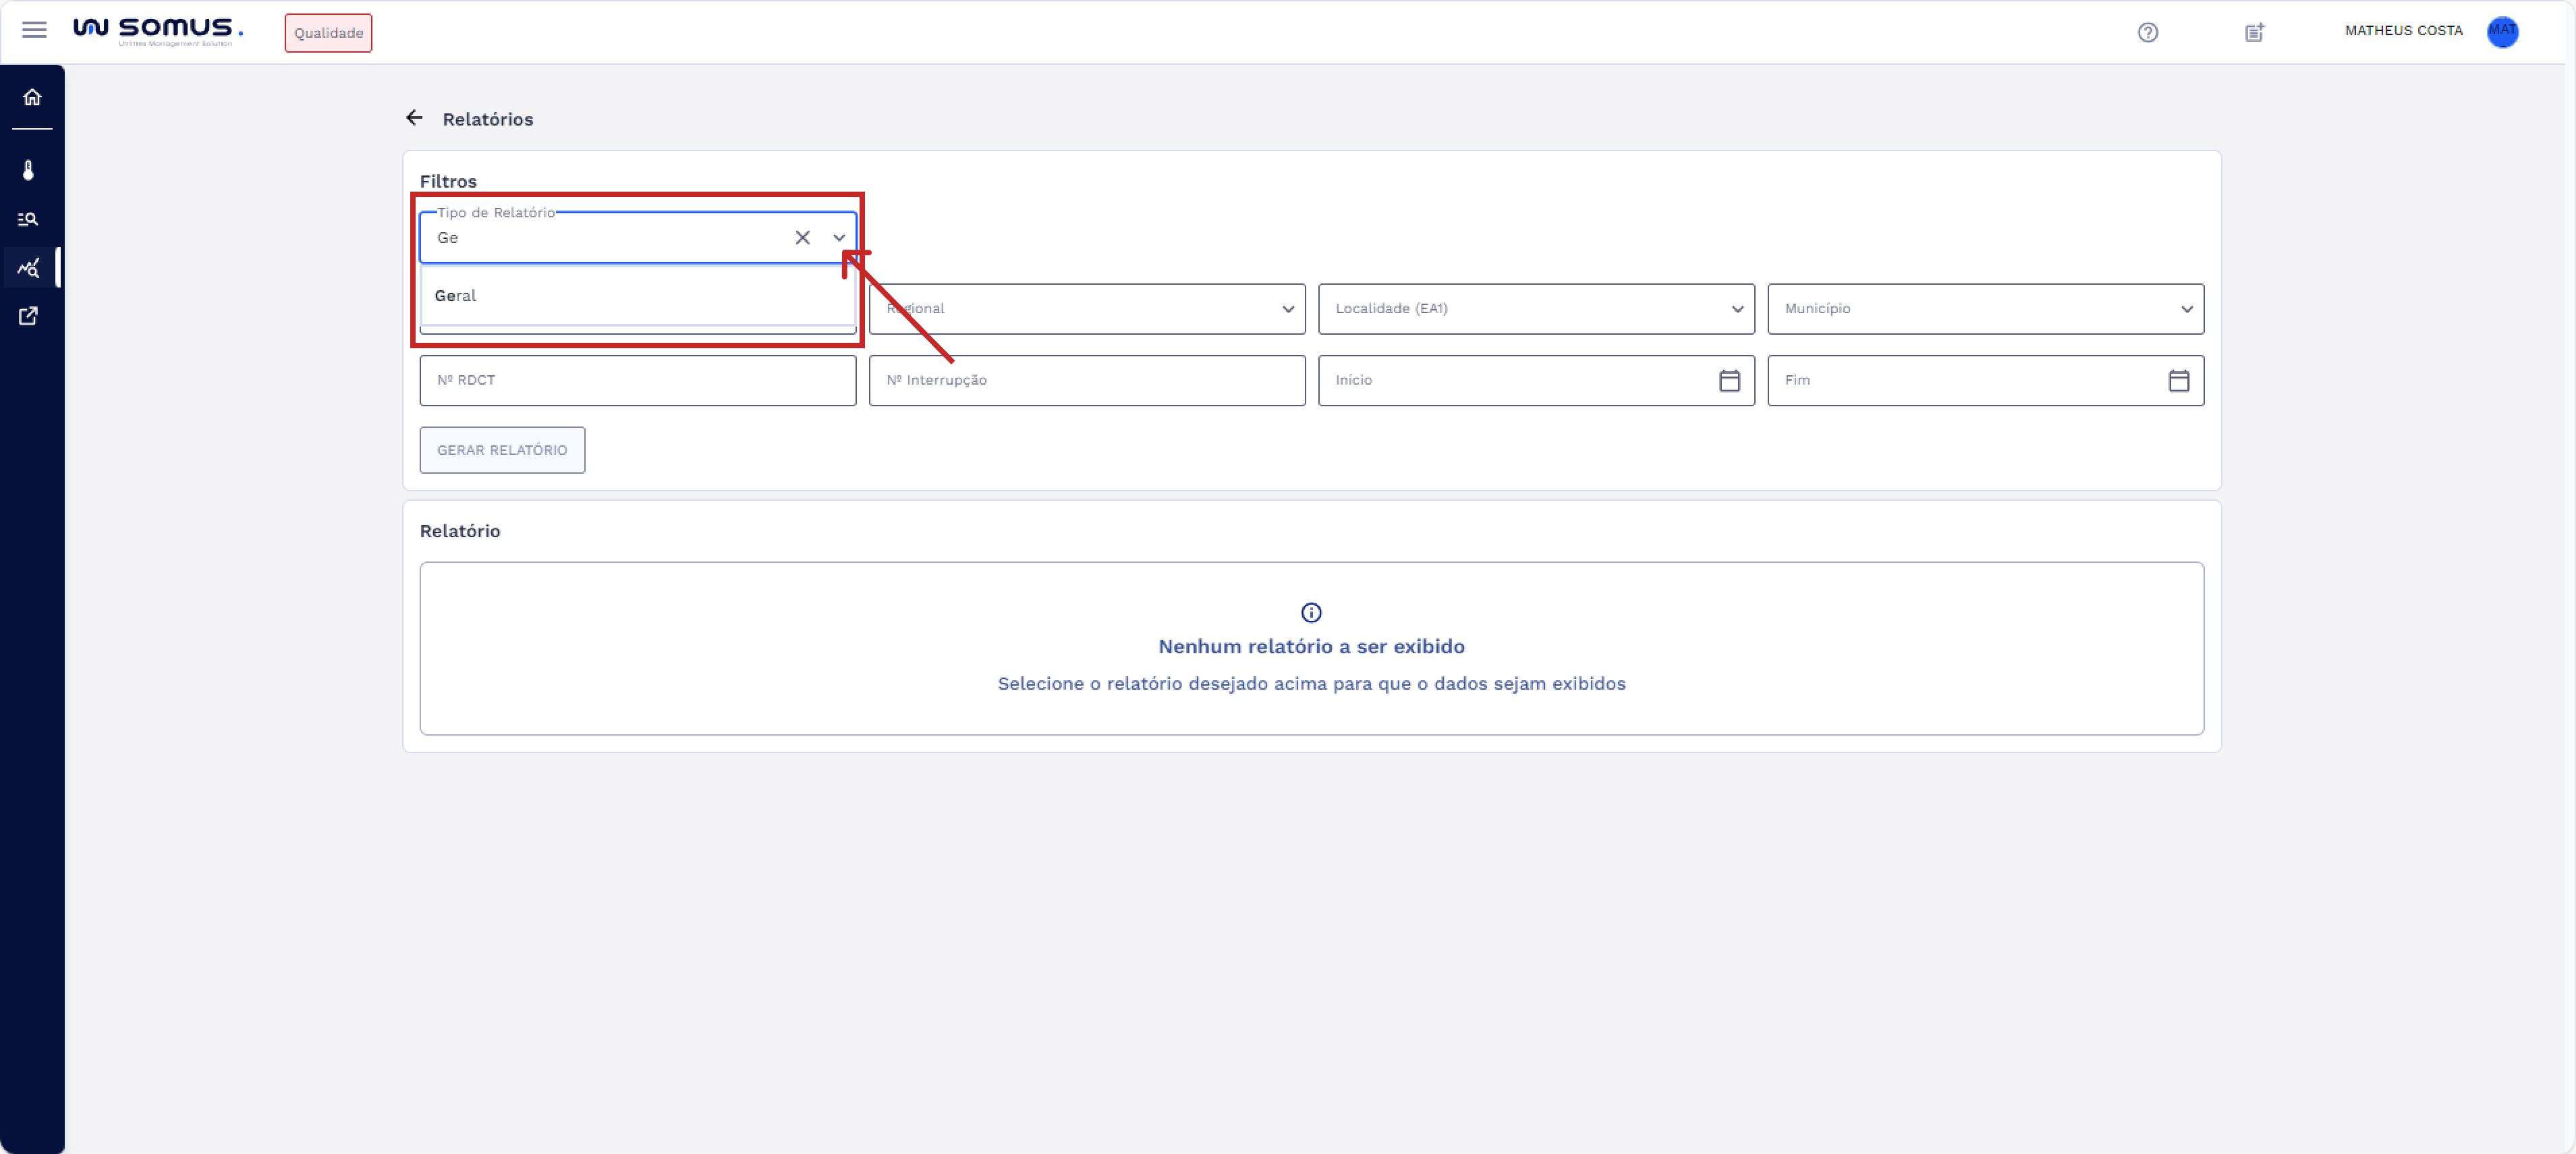Open the MATHEUS COSTA user avatar
Screen dimensions: 2576x1154
pos(2502,32)
